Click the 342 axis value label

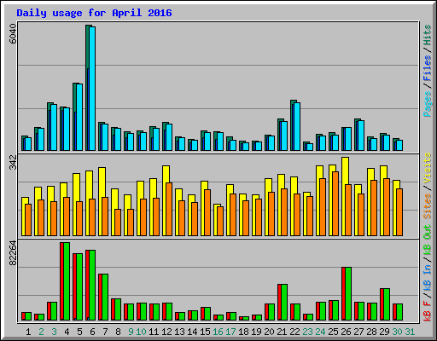point(13,162)
